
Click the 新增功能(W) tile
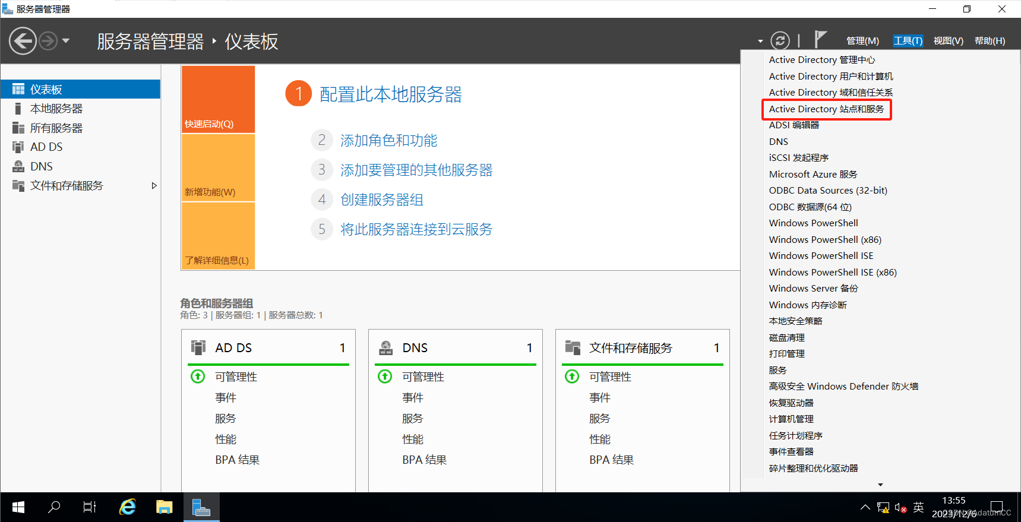pyautogui.click(x=218, y=167)
